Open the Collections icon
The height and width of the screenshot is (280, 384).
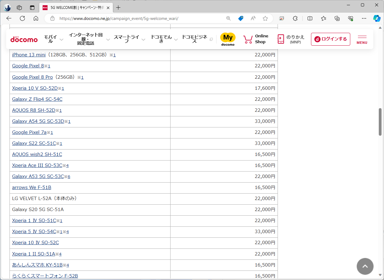click(337, 18)
